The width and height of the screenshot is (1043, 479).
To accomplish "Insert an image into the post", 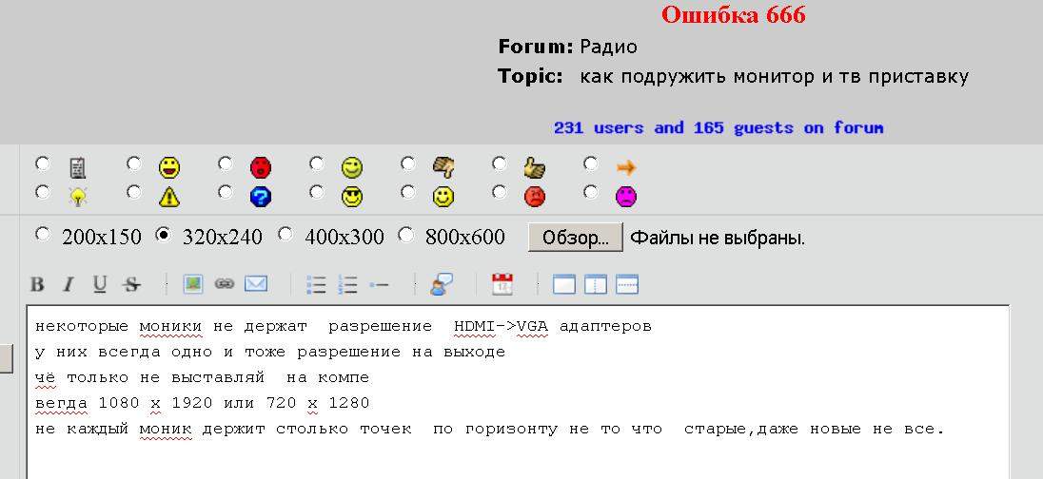I will 193,283.
